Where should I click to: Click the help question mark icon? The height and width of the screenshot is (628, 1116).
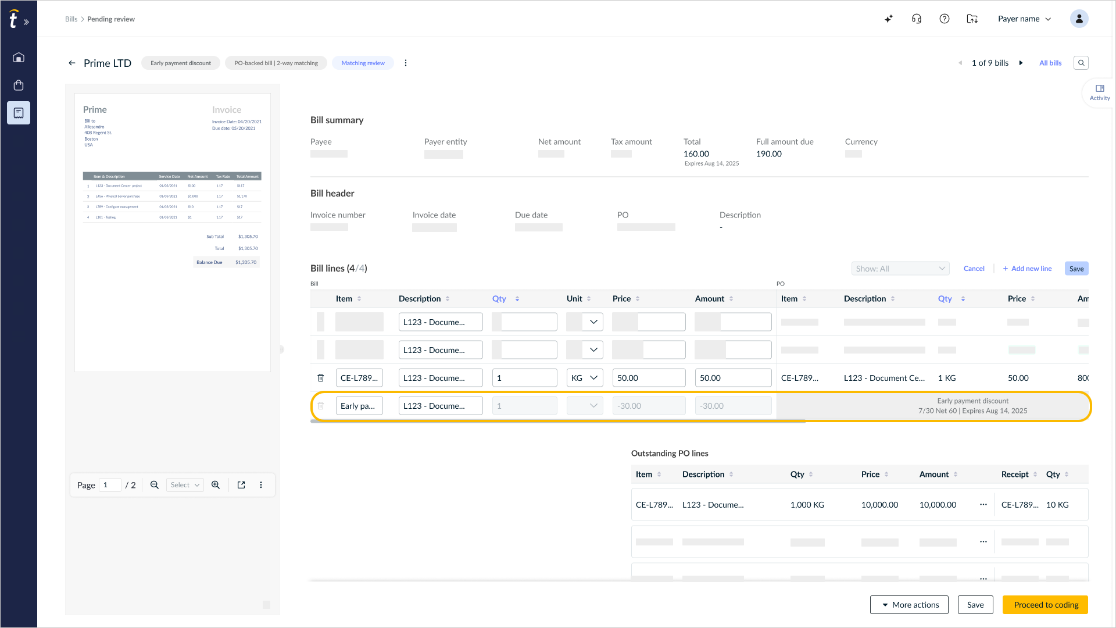[x=945, y=19]
